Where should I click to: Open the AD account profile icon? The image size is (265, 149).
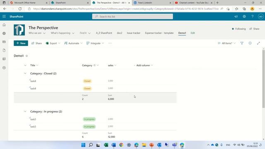click(x=260, y=17)
